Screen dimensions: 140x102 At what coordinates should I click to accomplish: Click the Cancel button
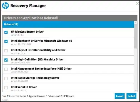pyautogui.click(x=120, y=96)
